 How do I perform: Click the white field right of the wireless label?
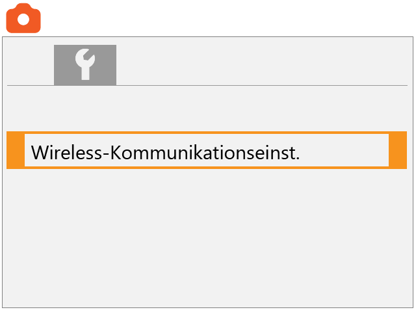pyautogui.click(x=344, y=151)
